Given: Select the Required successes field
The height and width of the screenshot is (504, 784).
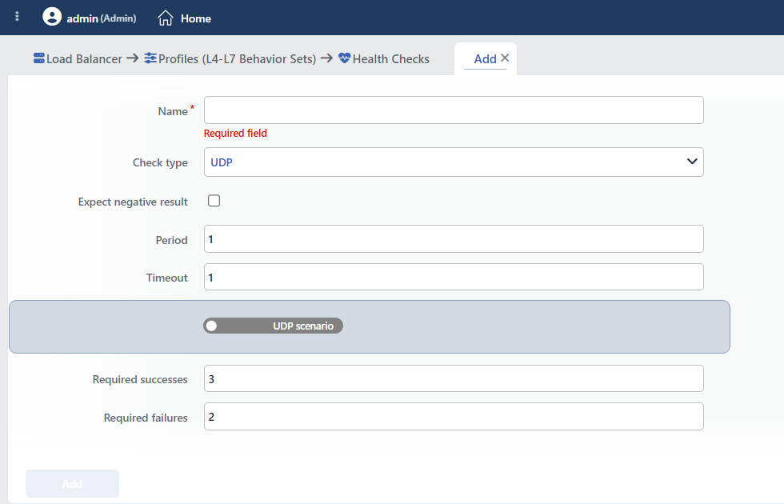Looking at the screenshot, I should tap(454, 378).
